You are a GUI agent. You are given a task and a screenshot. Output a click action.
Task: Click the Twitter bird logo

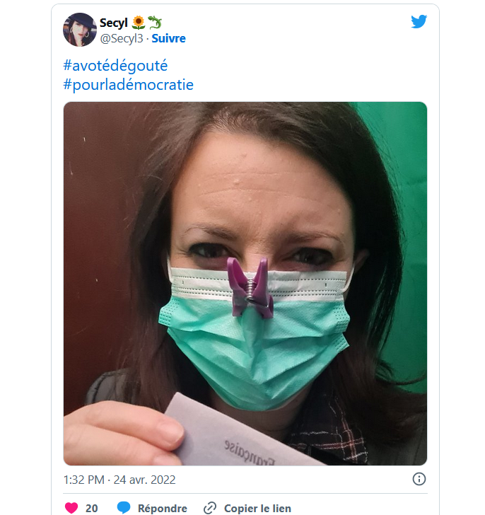(419, 22)
